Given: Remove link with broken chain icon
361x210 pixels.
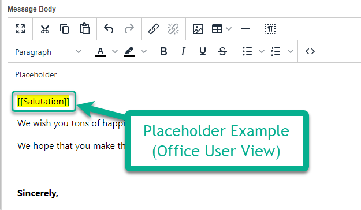Looking at the screenshot, I should 173,29.
